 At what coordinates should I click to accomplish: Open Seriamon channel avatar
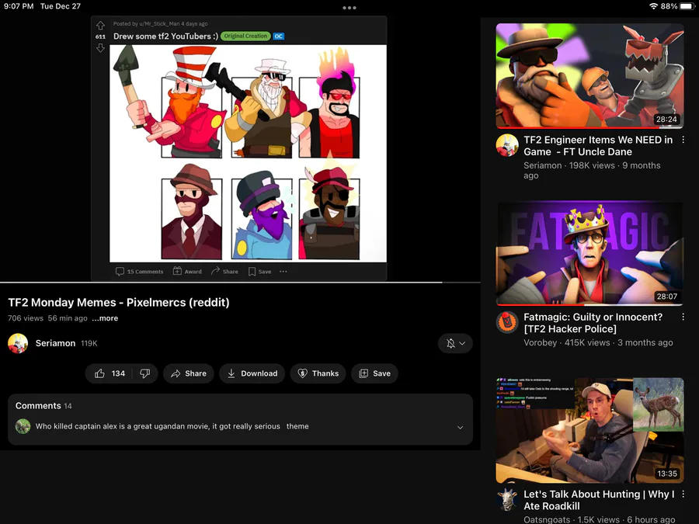click(x=18, y=343)
